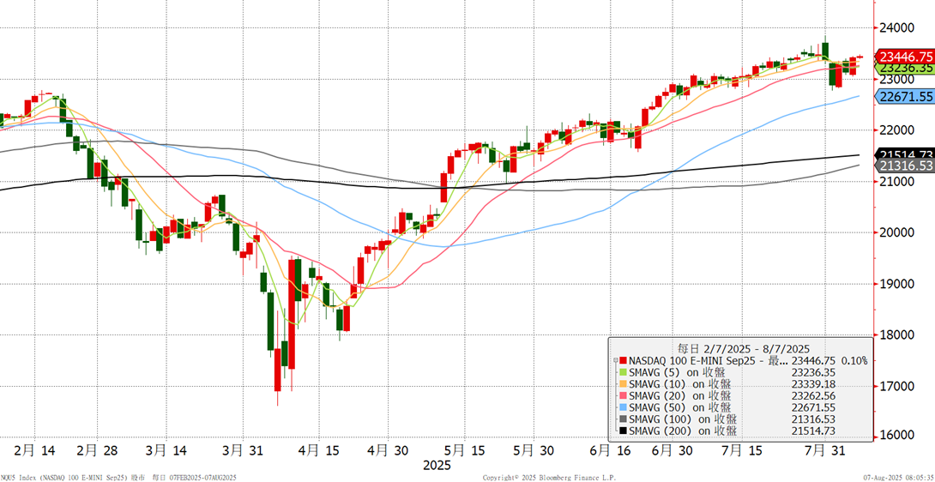Click the 17000 price axis label
935x482 pixels.
point(898,386)
